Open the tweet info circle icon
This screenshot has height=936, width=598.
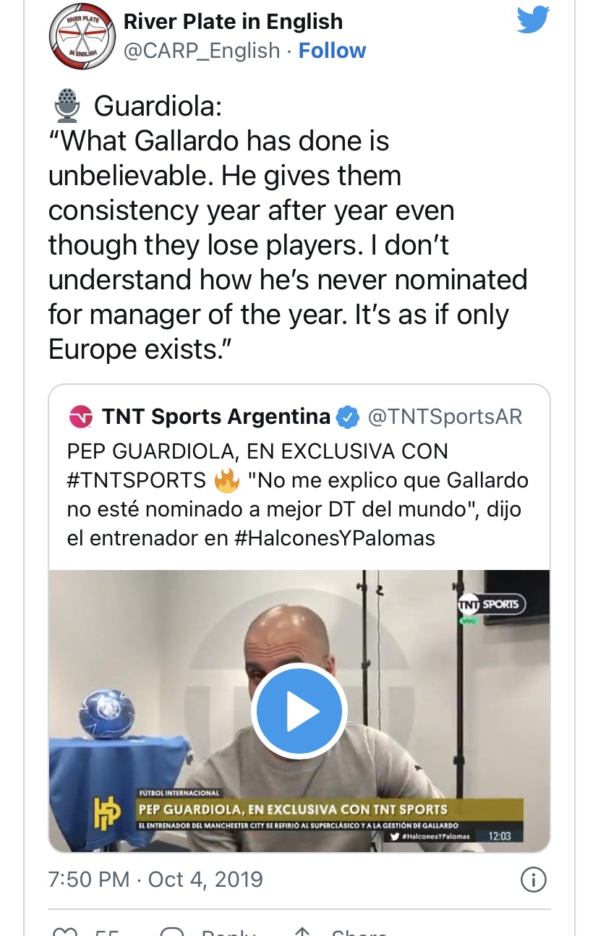click(534, 880)
